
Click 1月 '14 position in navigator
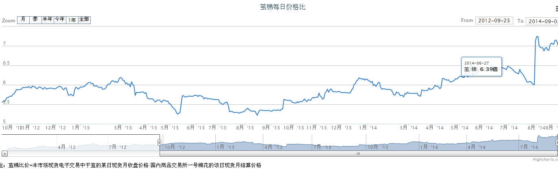[429, 147]
